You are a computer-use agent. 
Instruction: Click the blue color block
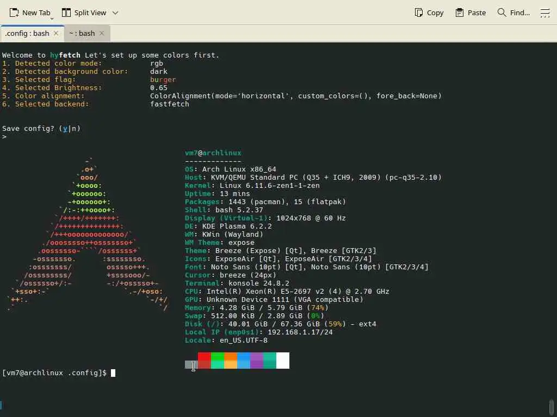click(244, 361)
